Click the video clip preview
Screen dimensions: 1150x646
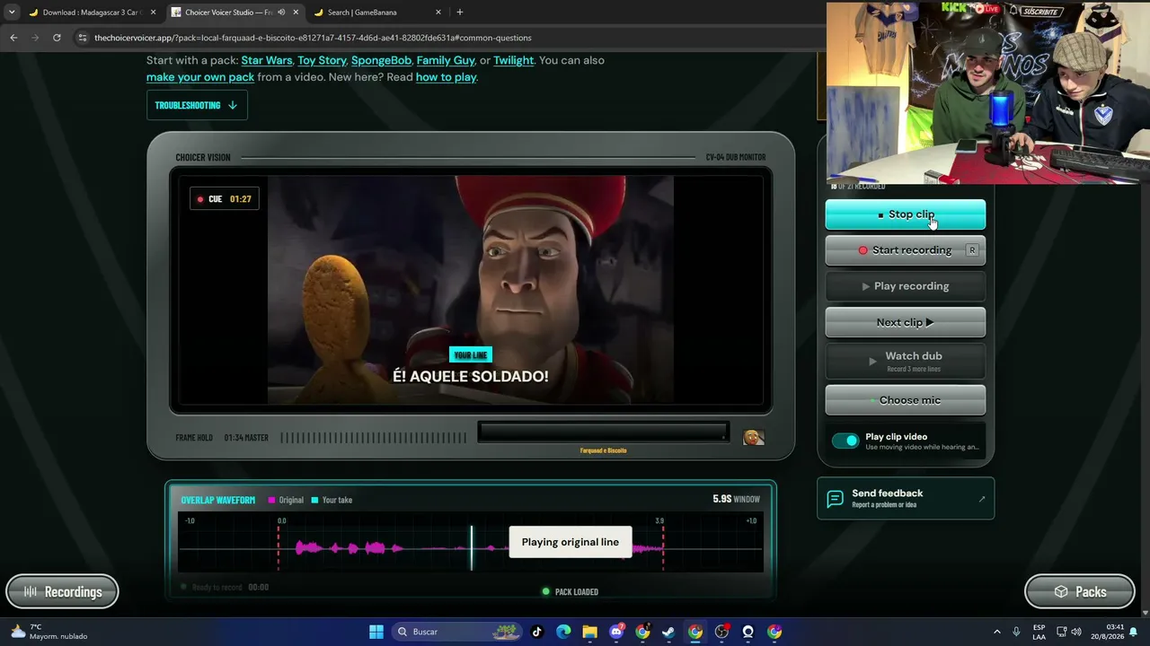point(471,290)
